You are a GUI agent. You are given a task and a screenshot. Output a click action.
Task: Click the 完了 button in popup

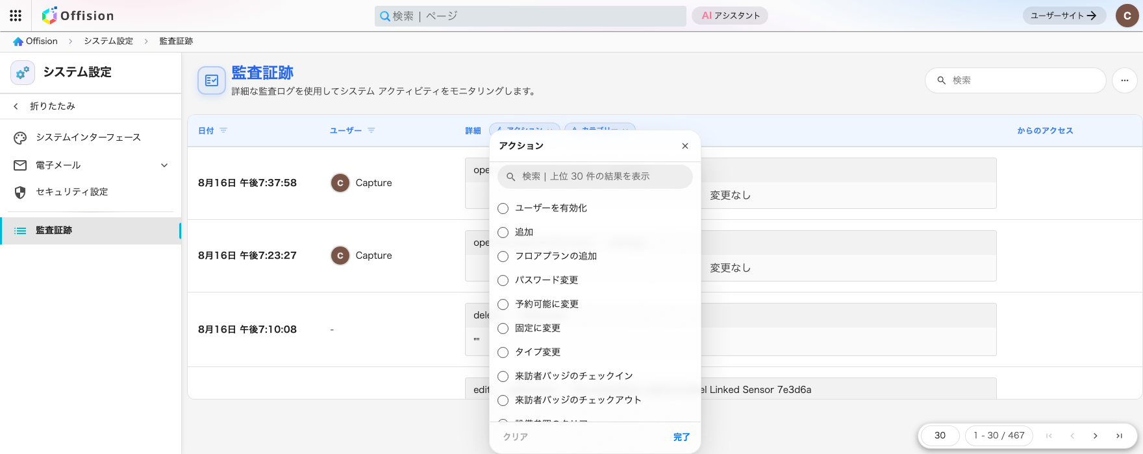[x=681, y=437]
